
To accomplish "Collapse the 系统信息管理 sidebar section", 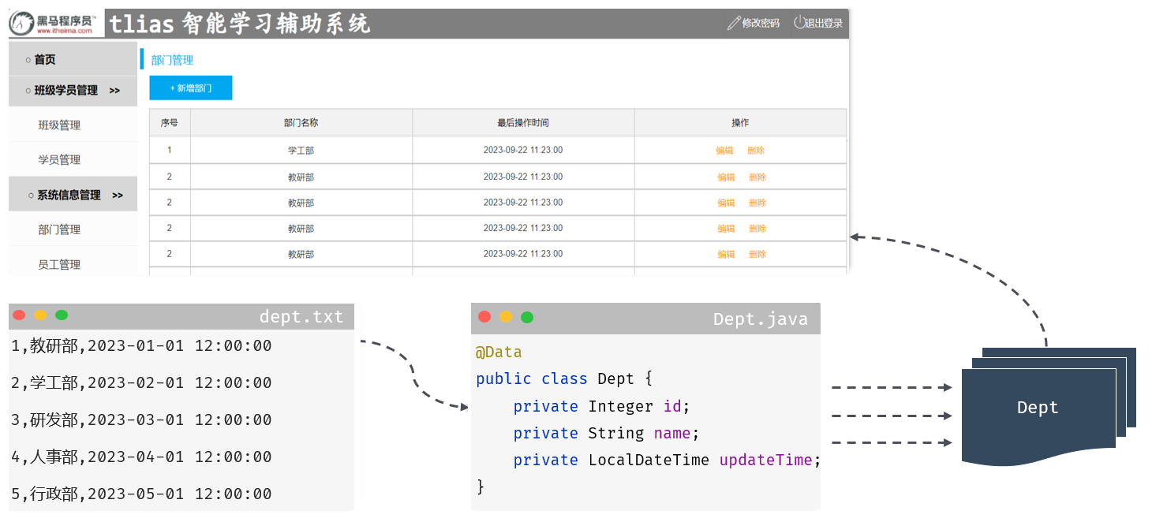I will (x=76, y=195).
